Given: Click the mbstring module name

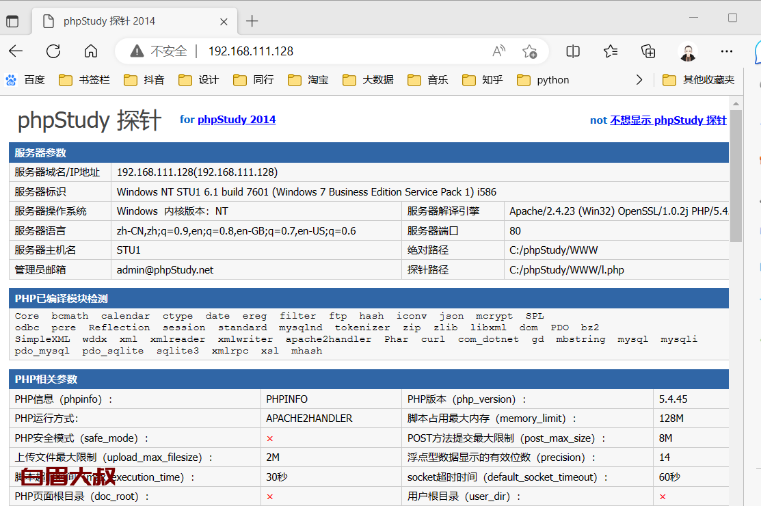Looking at the screenshot, I should tap(580, 339).
